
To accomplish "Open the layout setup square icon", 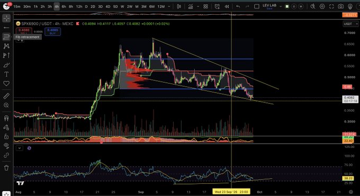I will pos(257,6).
